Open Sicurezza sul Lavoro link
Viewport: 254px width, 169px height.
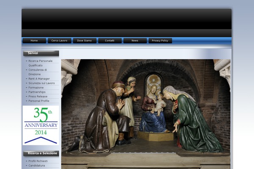tap(41, 83)
